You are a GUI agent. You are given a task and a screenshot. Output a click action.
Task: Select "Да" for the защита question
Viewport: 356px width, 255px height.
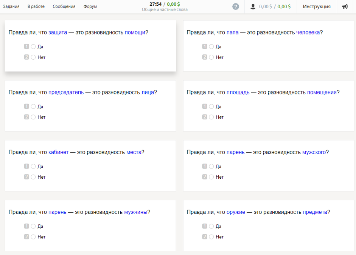pyautogui.click(x=33, y=47)
